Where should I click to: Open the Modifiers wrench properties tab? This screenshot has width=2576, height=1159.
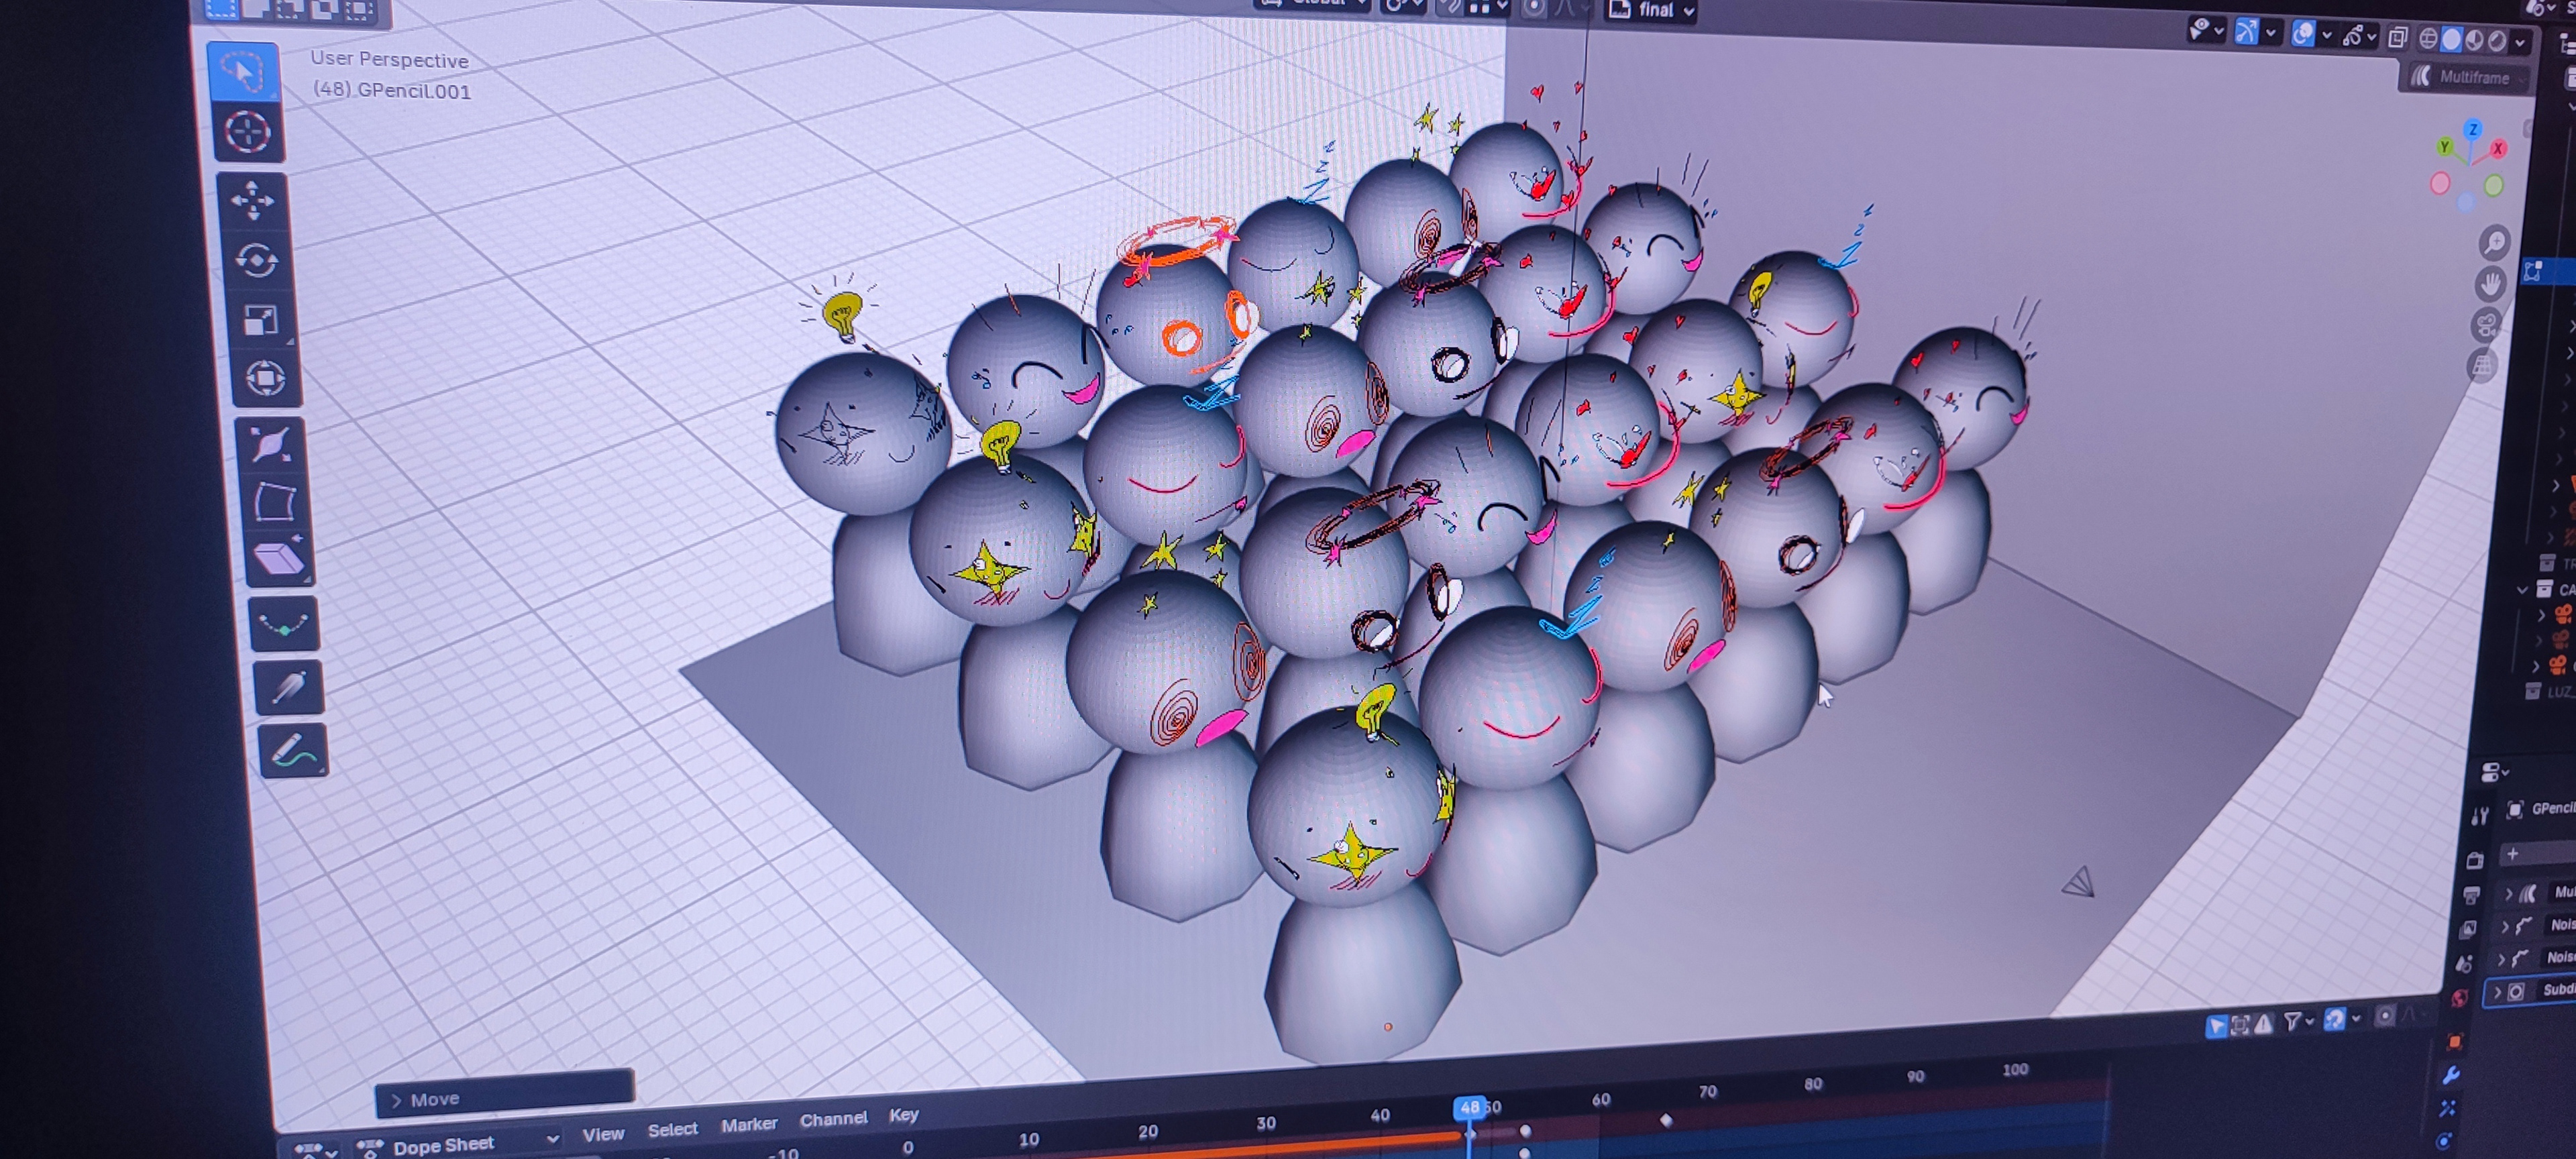pos(2451,1076)
